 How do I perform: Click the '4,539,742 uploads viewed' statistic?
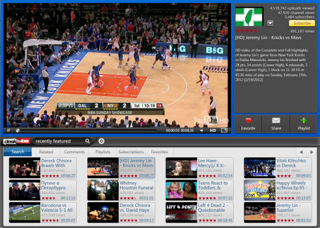point(292,8)
